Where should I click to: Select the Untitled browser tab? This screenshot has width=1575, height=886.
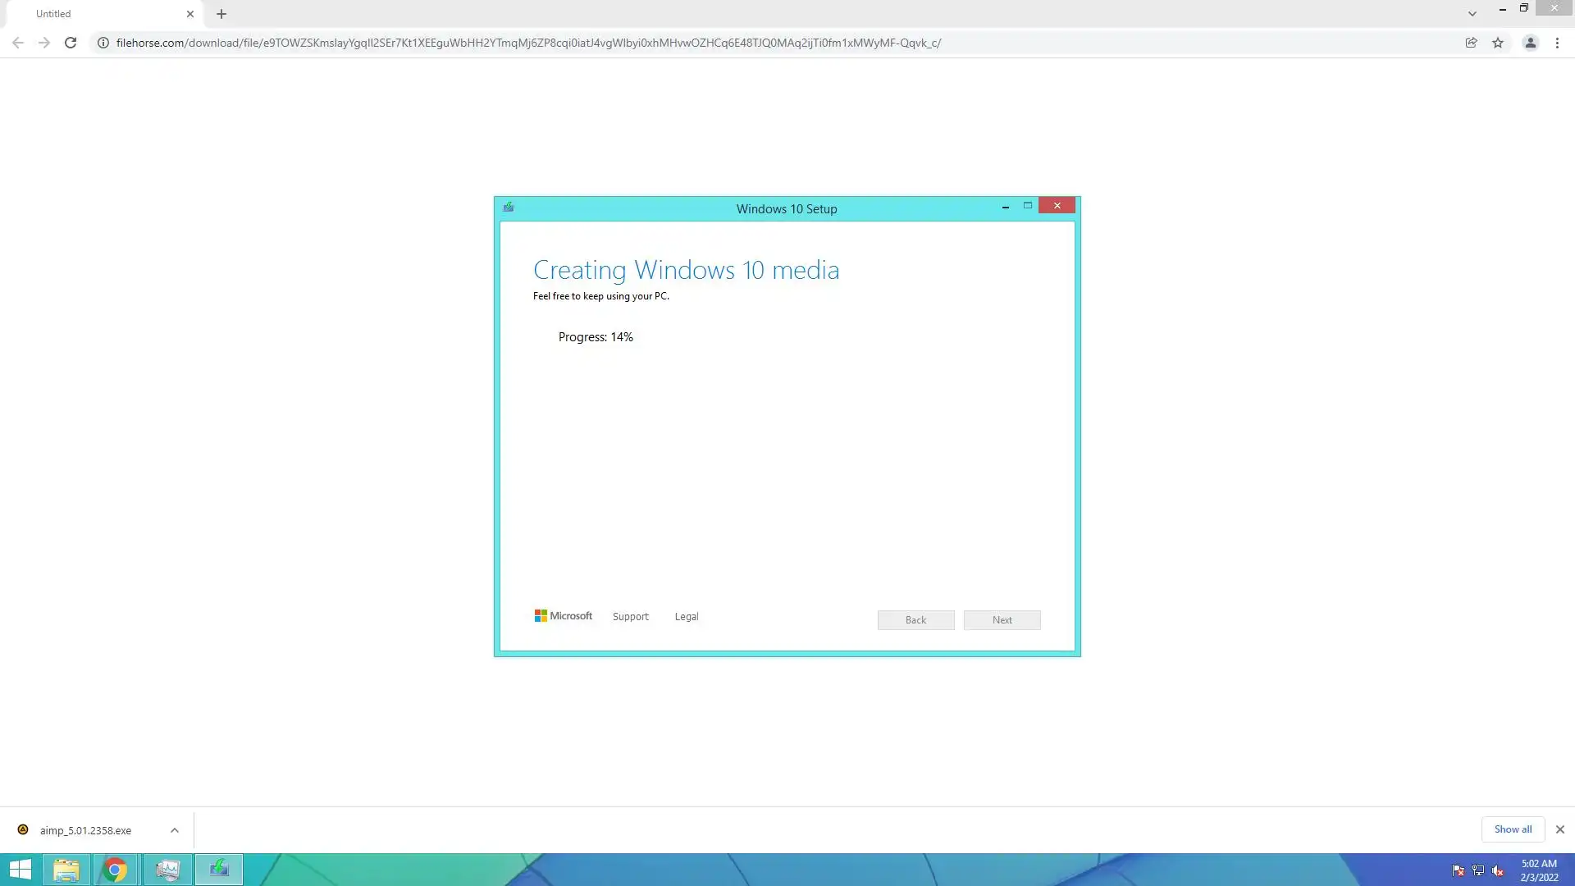click(98, 14)
